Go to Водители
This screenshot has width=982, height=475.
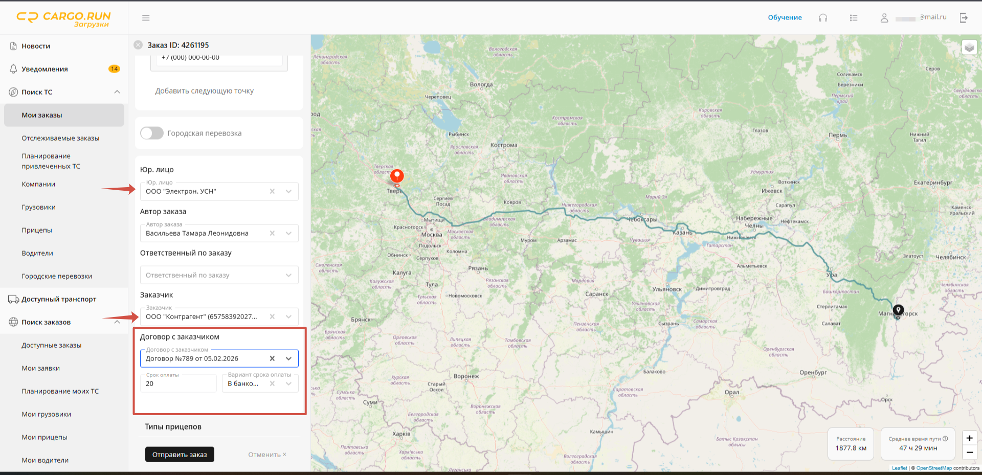pyautogui.click(x=37, y=253)
